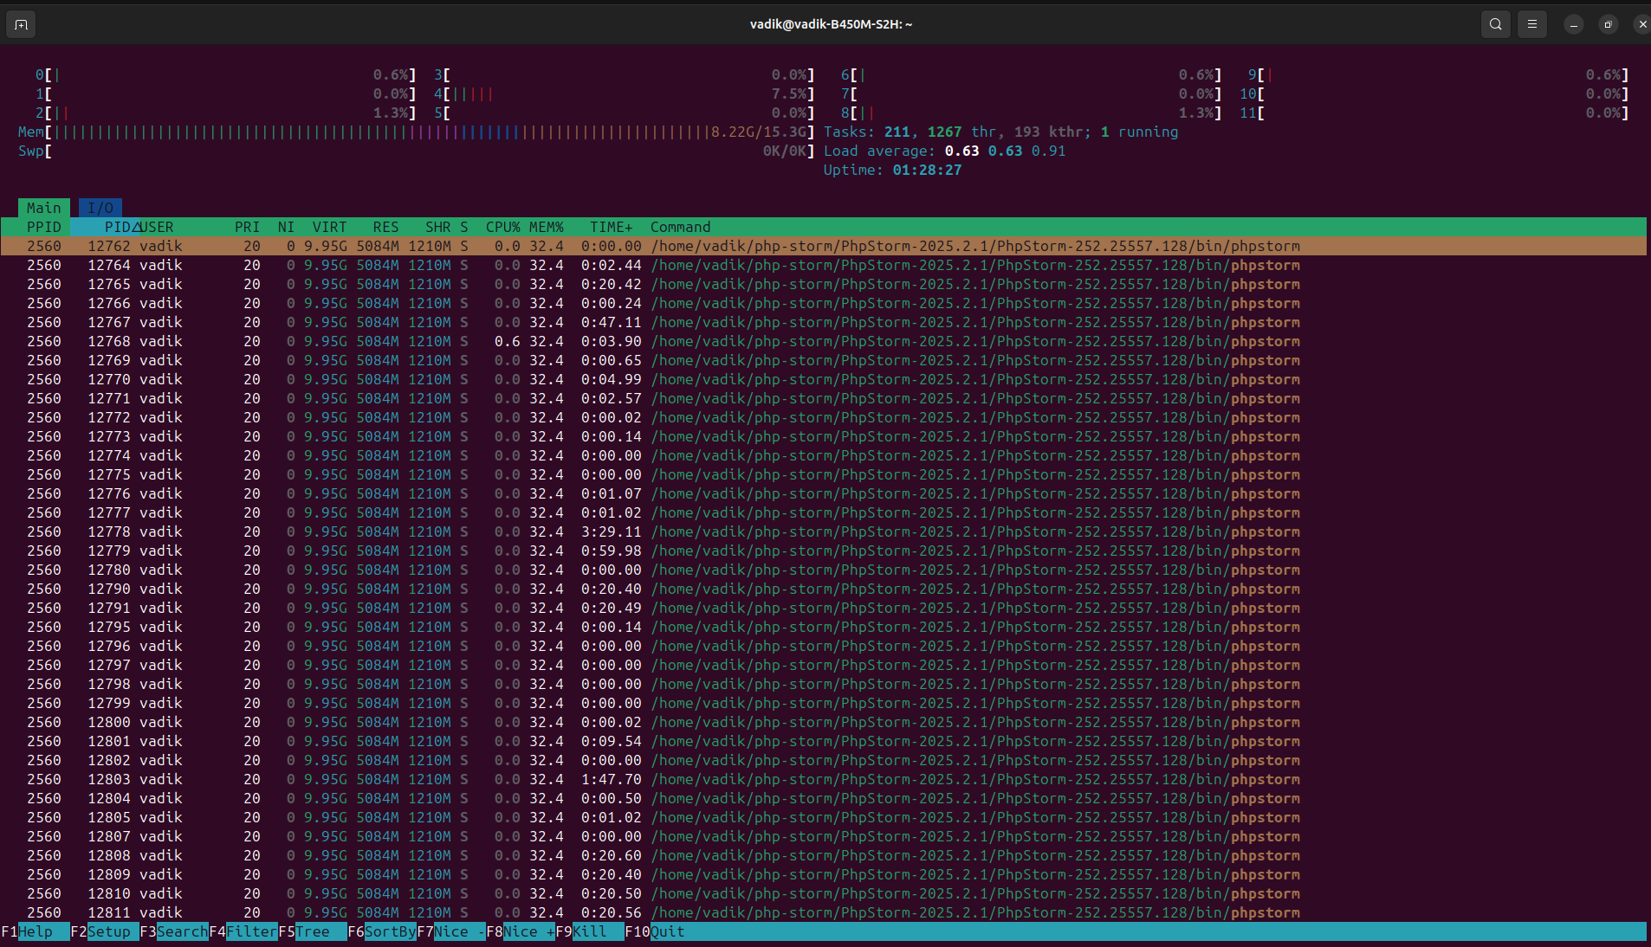The height and width of the screenshot is (947, 1651).
Task: Click the Mem usage meter bar
Action: click(417, 132)
